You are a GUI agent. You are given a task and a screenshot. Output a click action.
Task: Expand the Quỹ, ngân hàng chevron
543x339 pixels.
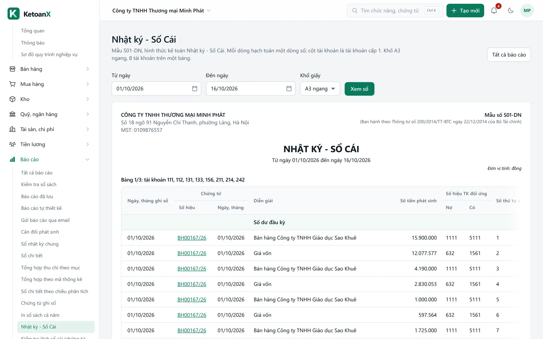click(87, 114)
